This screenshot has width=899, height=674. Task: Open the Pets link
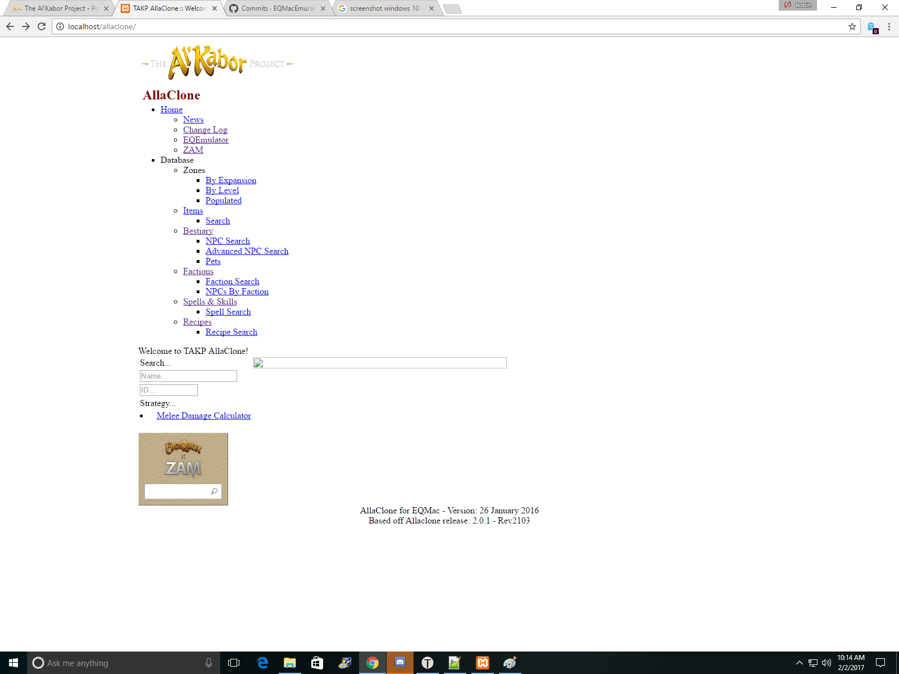(213, 261)
